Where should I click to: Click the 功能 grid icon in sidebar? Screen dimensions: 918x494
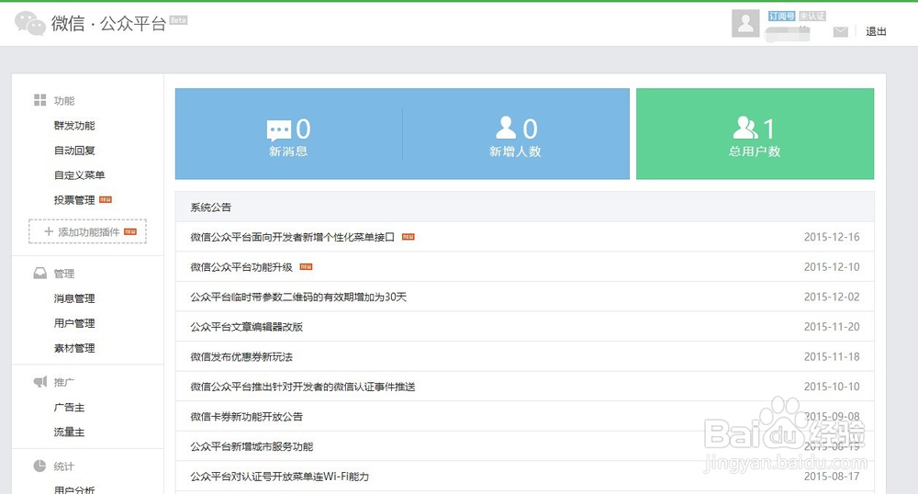[39, 100]
